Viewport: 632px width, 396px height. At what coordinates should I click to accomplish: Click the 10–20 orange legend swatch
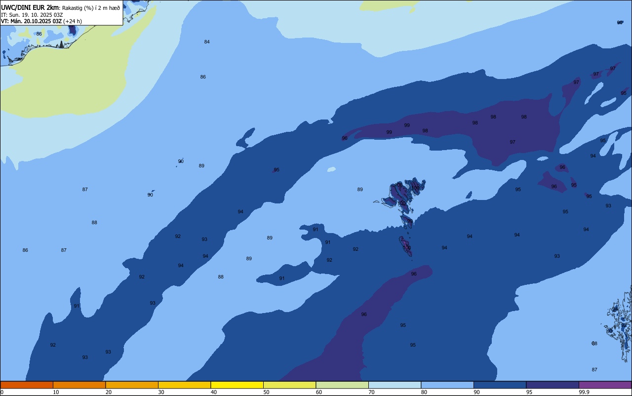tap(79, 385)
